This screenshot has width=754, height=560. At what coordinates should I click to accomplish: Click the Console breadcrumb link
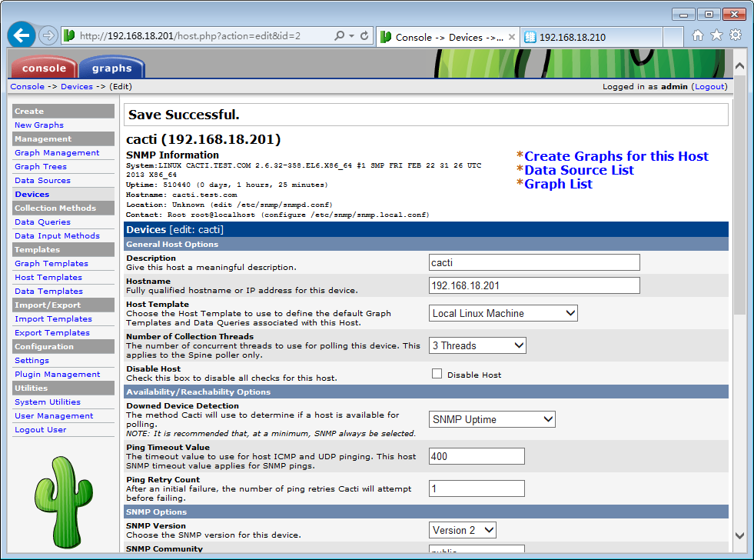(x=28, y=87)
